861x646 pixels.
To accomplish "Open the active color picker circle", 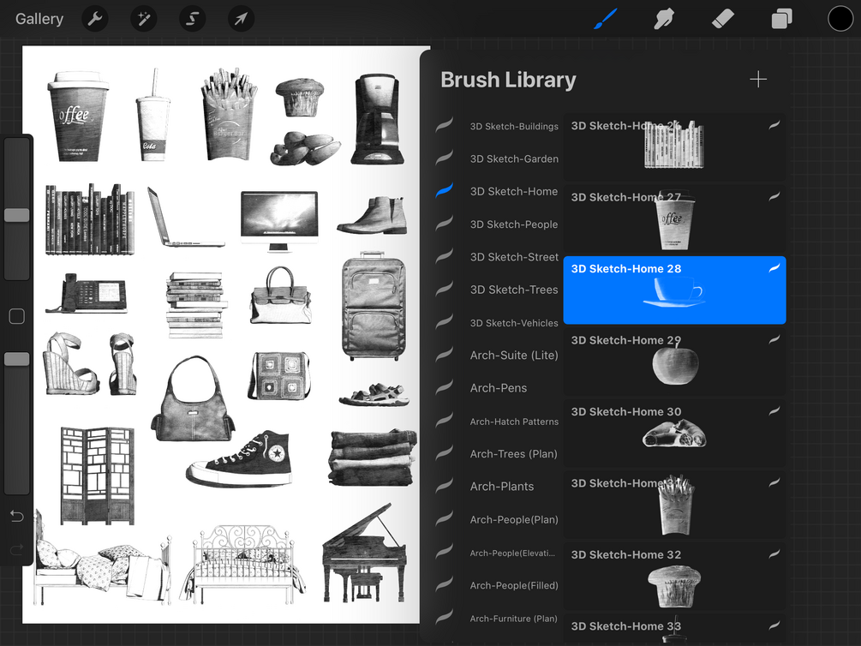I will coord(840,19).
